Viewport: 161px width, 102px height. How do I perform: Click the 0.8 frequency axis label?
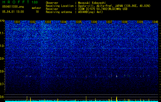(2, 71)
